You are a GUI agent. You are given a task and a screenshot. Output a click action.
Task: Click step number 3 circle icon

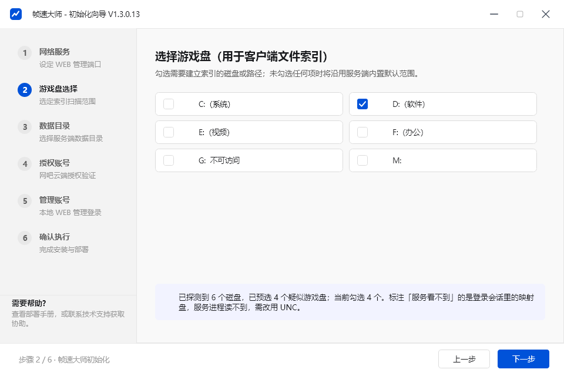pos(25,127)
